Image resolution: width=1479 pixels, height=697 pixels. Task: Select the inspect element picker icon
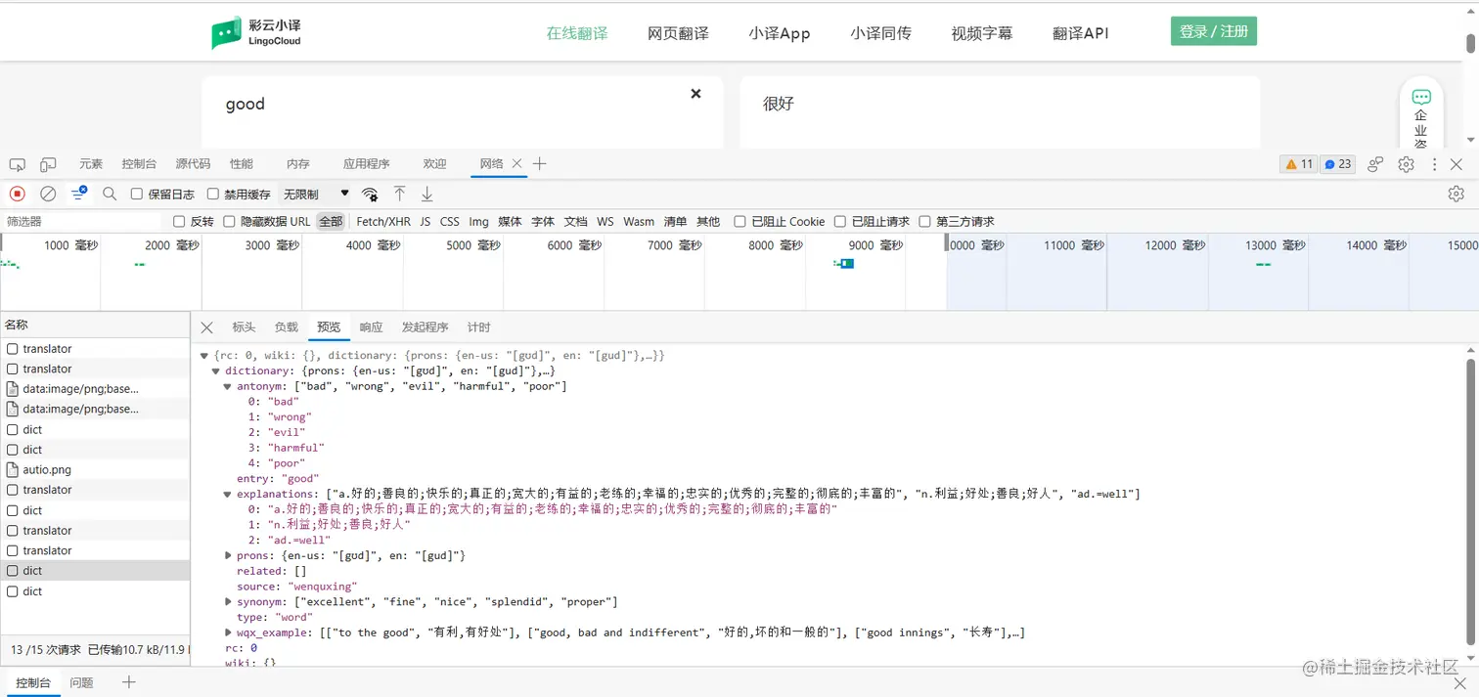17,164
